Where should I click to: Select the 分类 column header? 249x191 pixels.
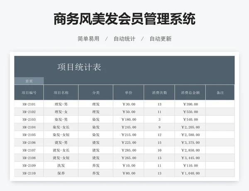96,93
